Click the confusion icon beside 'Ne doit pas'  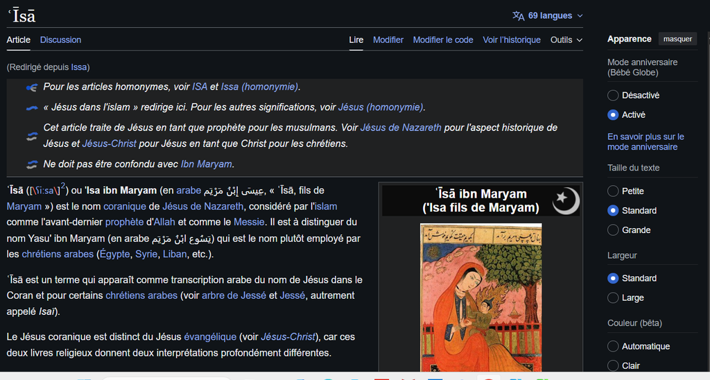point(32,164)
